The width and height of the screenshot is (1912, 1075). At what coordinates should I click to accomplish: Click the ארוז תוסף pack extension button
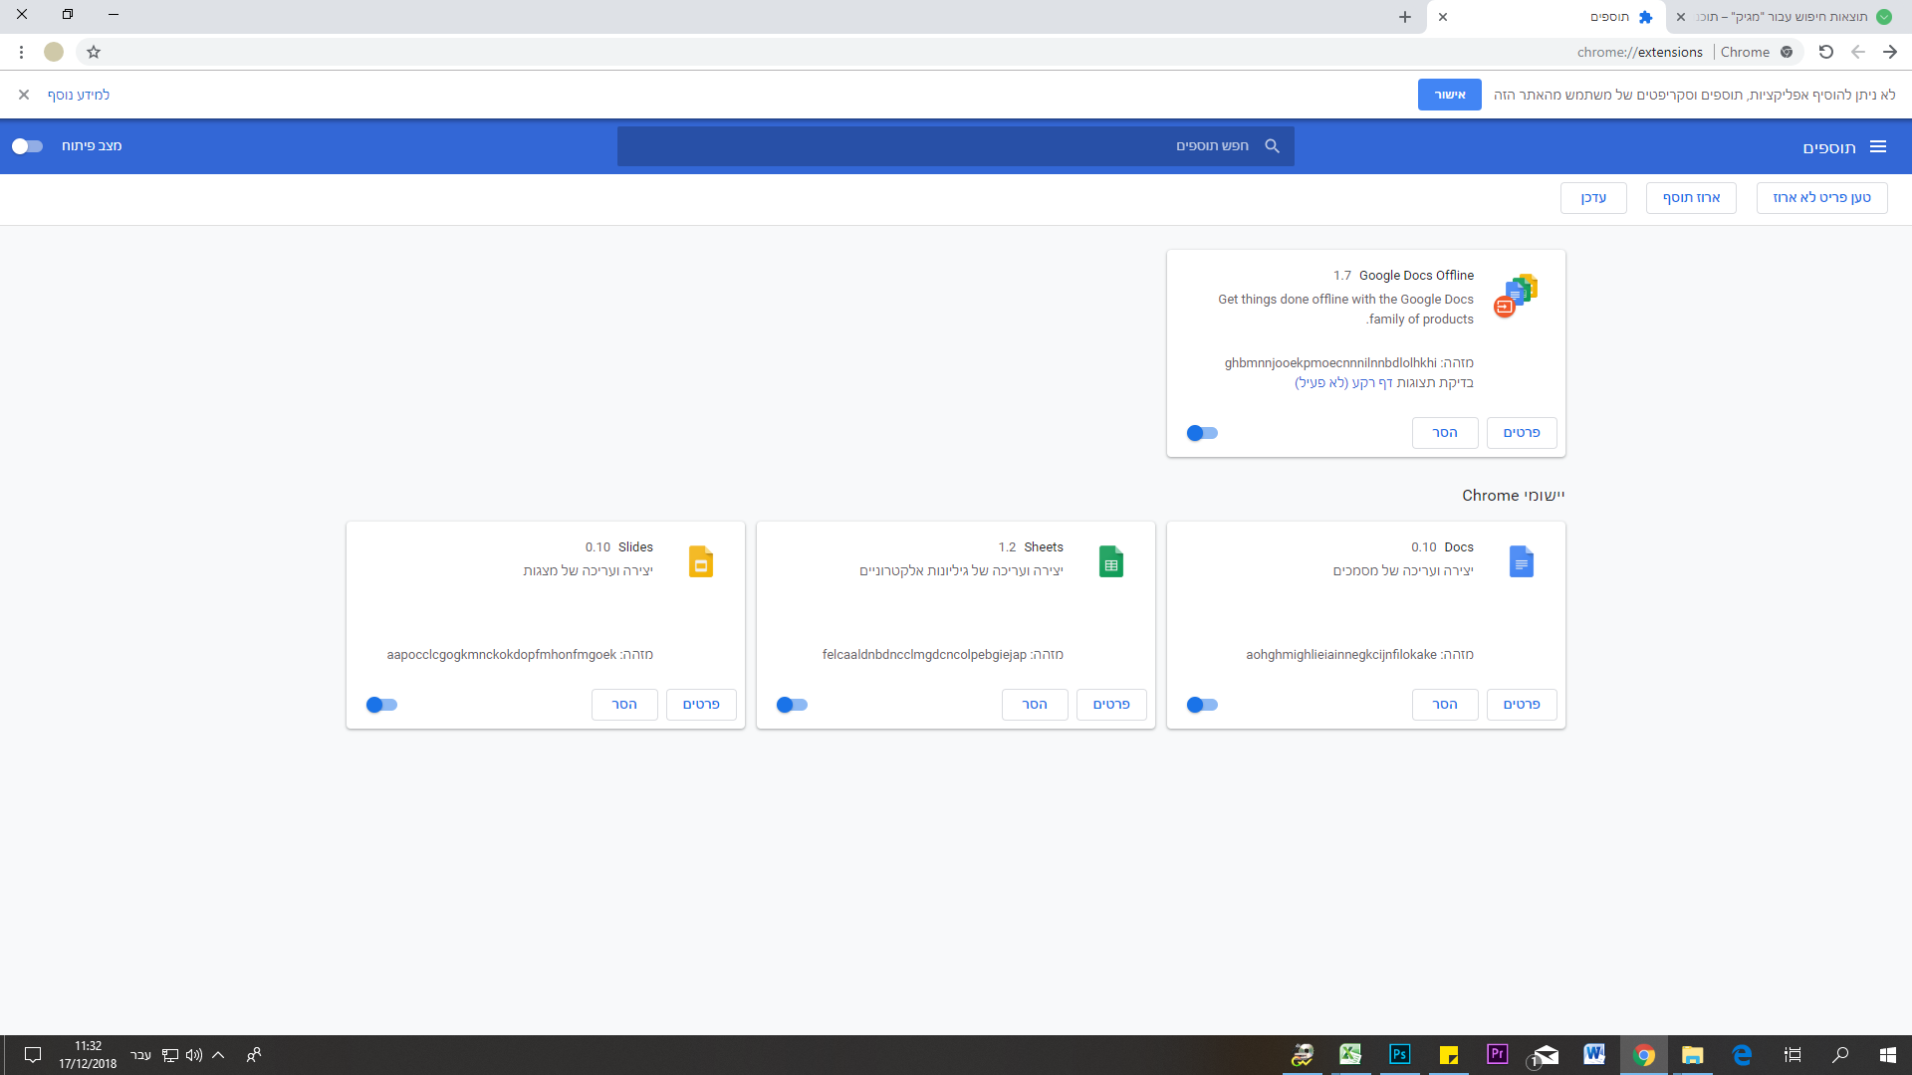pos(1691,198)
